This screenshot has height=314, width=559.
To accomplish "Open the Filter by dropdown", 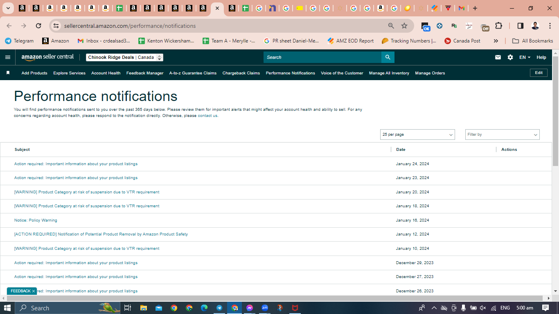I will tap(503, 135).
